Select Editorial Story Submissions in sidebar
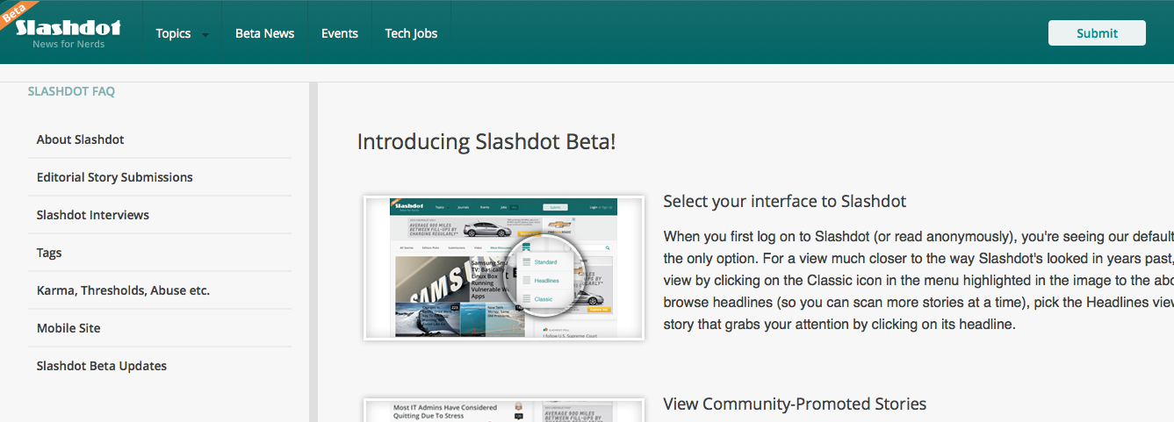The height and width of the screenshot is (422, 1174). [114, 177]
